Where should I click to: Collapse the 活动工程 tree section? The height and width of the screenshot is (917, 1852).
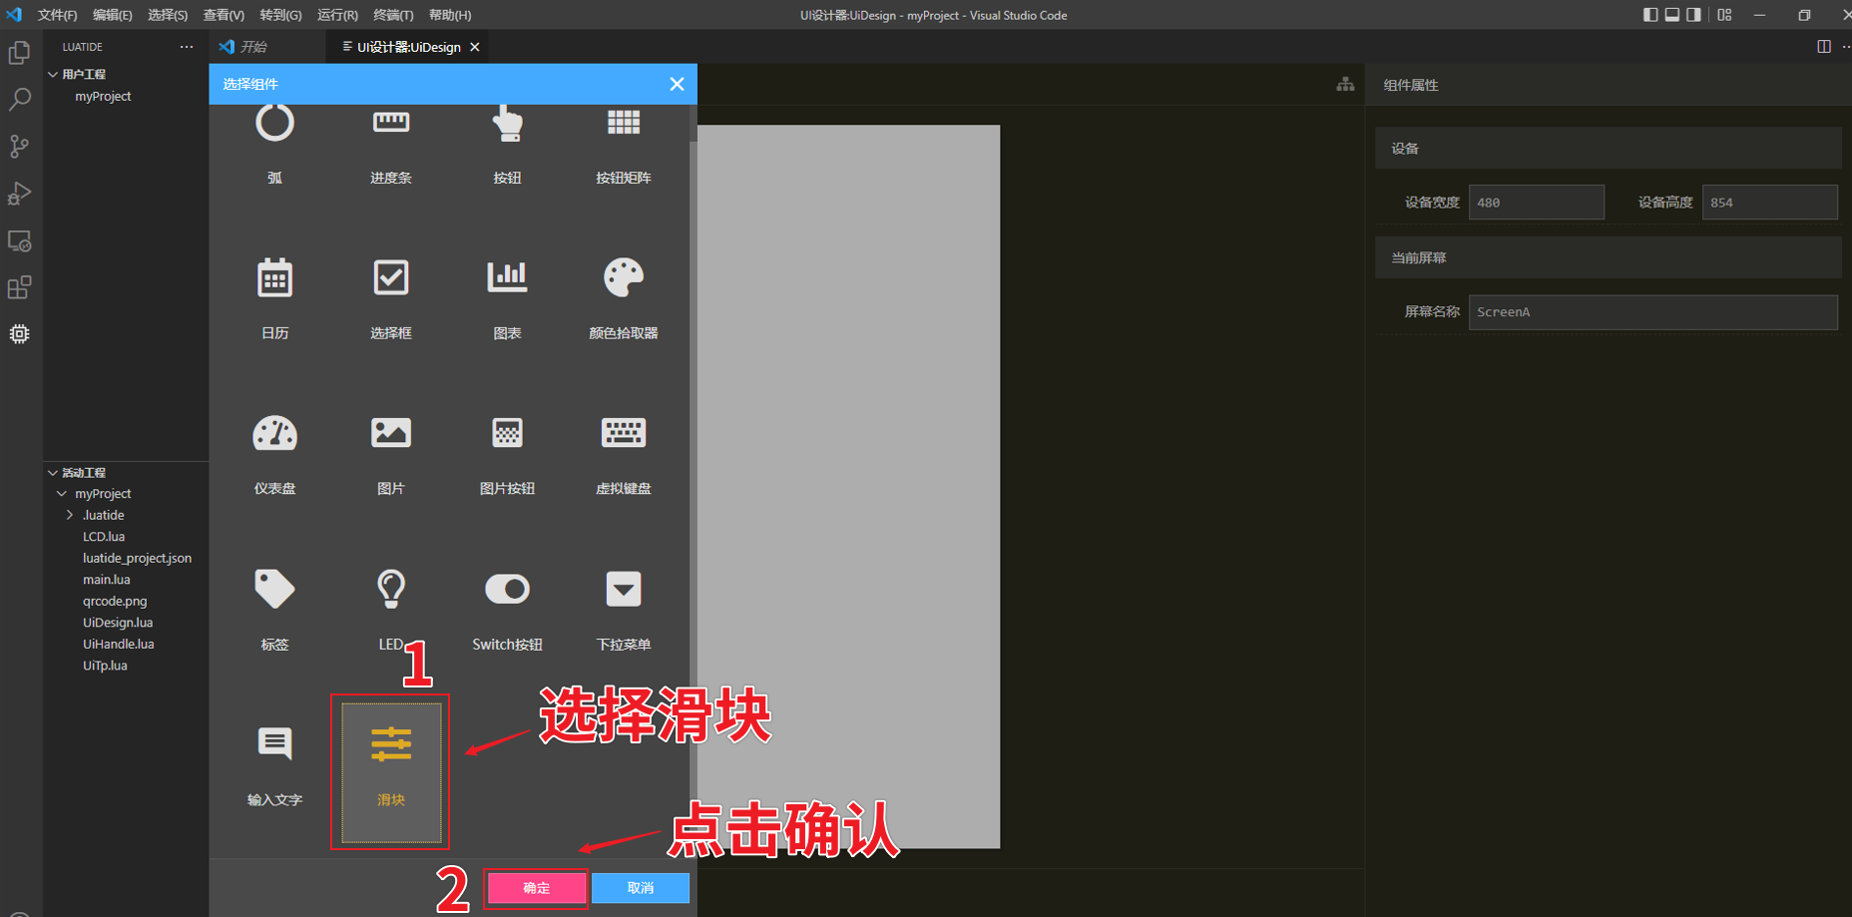53,472
